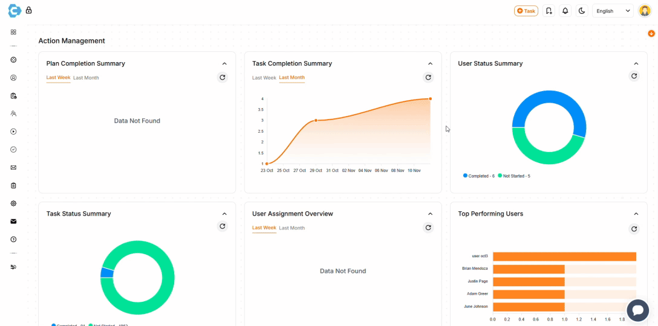Open the user profile avatar

645,11
